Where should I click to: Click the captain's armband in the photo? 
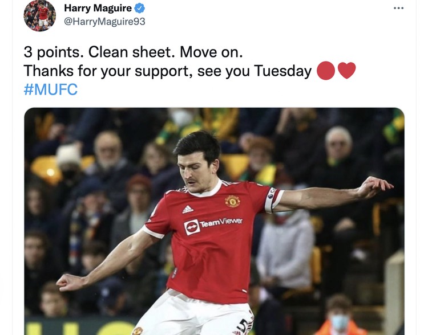[271, 199]
